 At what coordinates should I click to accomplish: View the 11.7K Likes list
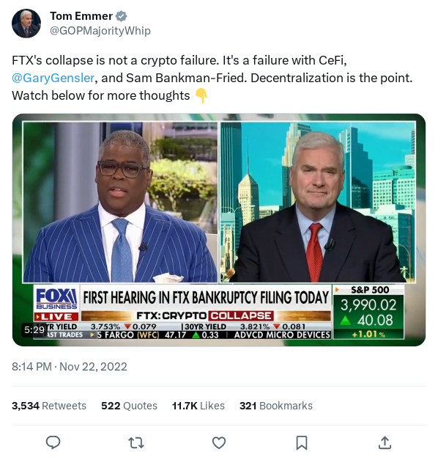[198, 406]
